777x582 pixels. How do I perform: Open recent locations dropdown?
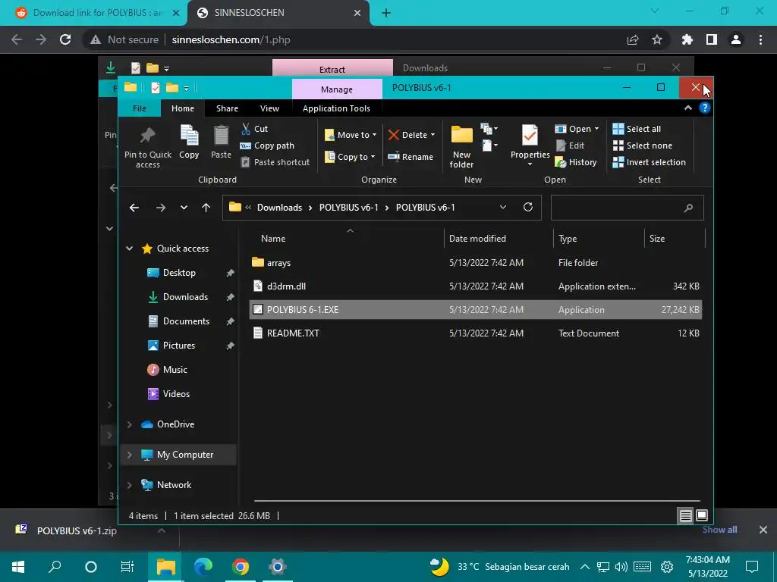184,208
